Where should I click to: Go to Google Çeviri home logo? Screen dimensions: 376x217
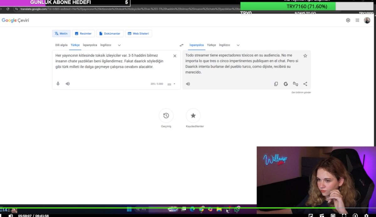(15, 20)
